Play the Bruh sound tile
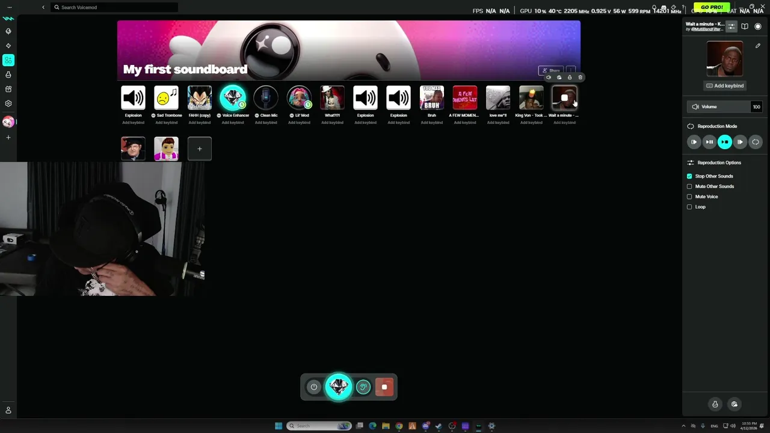Viewport: 770px width, 433px height. click(x=431, y=98)
